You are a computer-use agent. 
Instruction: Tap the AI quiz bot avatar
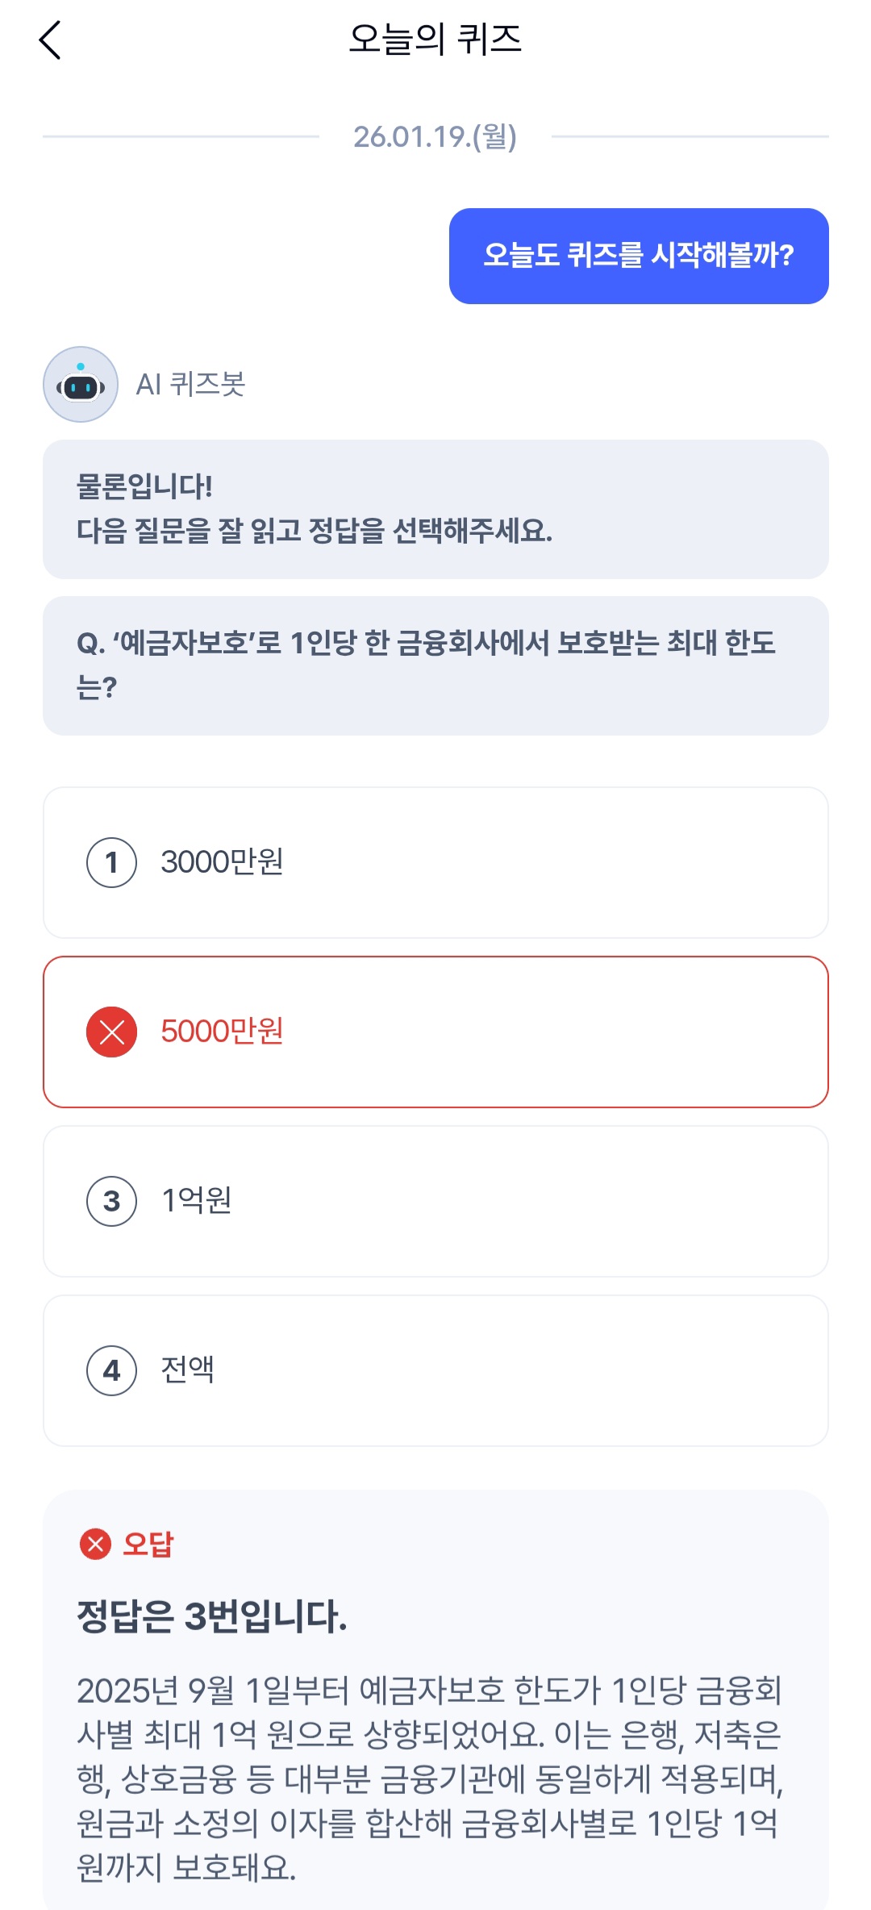click(x=81, y=385)
